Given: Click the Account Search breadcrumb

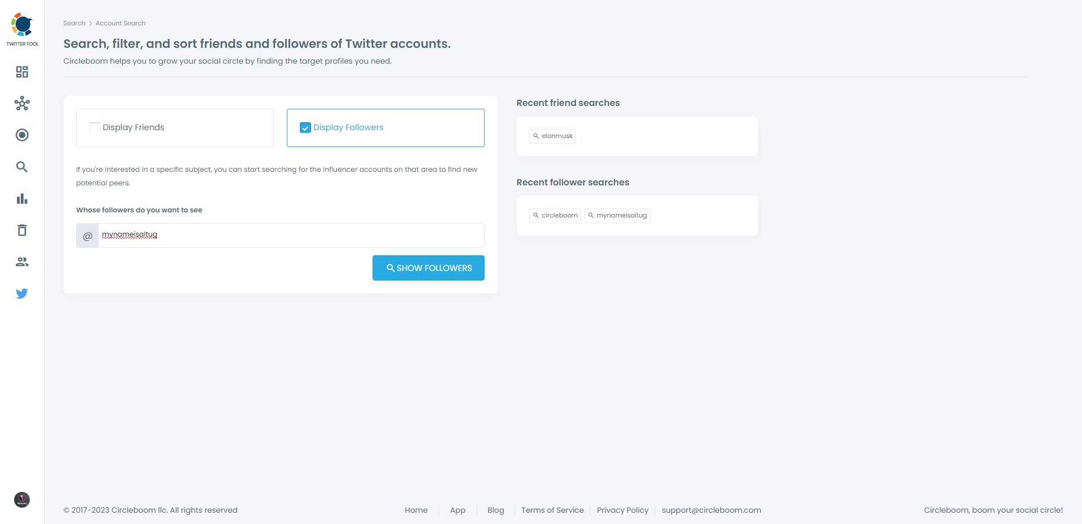Looking at the screenshot, I should 120,23.
